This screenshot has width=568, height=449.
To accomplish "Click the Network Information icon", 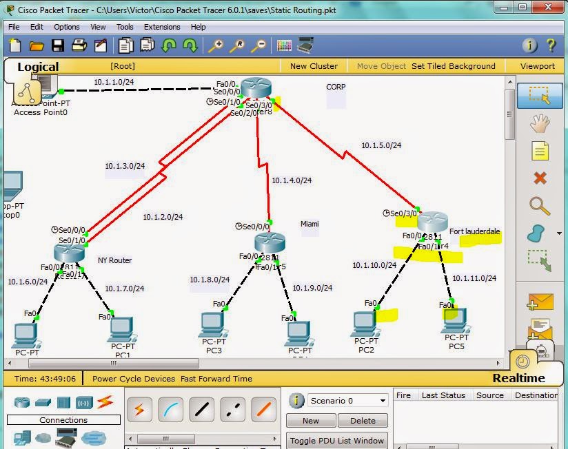I will click(x=530, y=45).
